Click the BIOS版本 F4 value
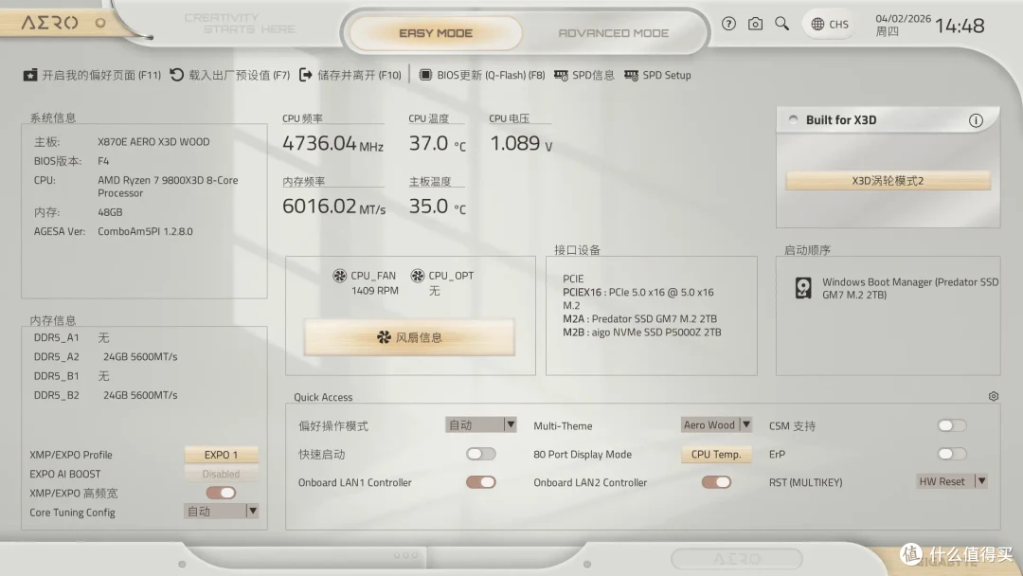This screenshot has width=1023, height=576. (x=103, y=161)
